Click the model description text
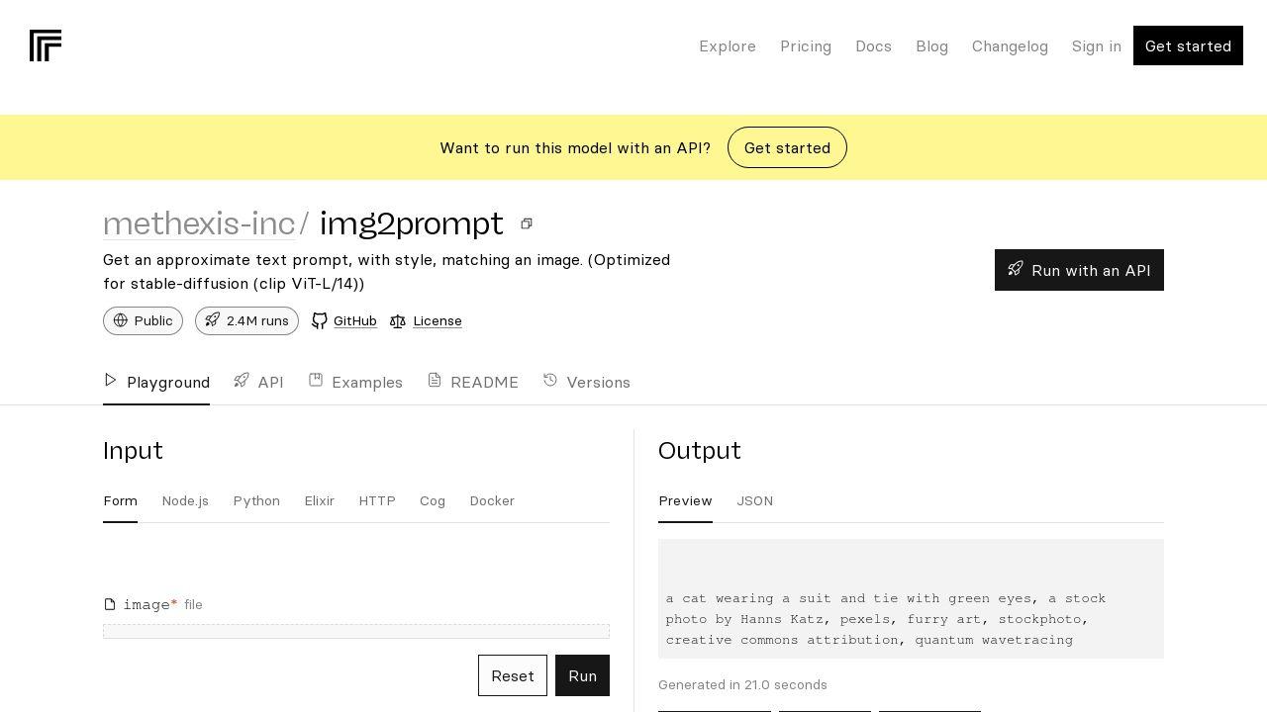 [387, 272]
